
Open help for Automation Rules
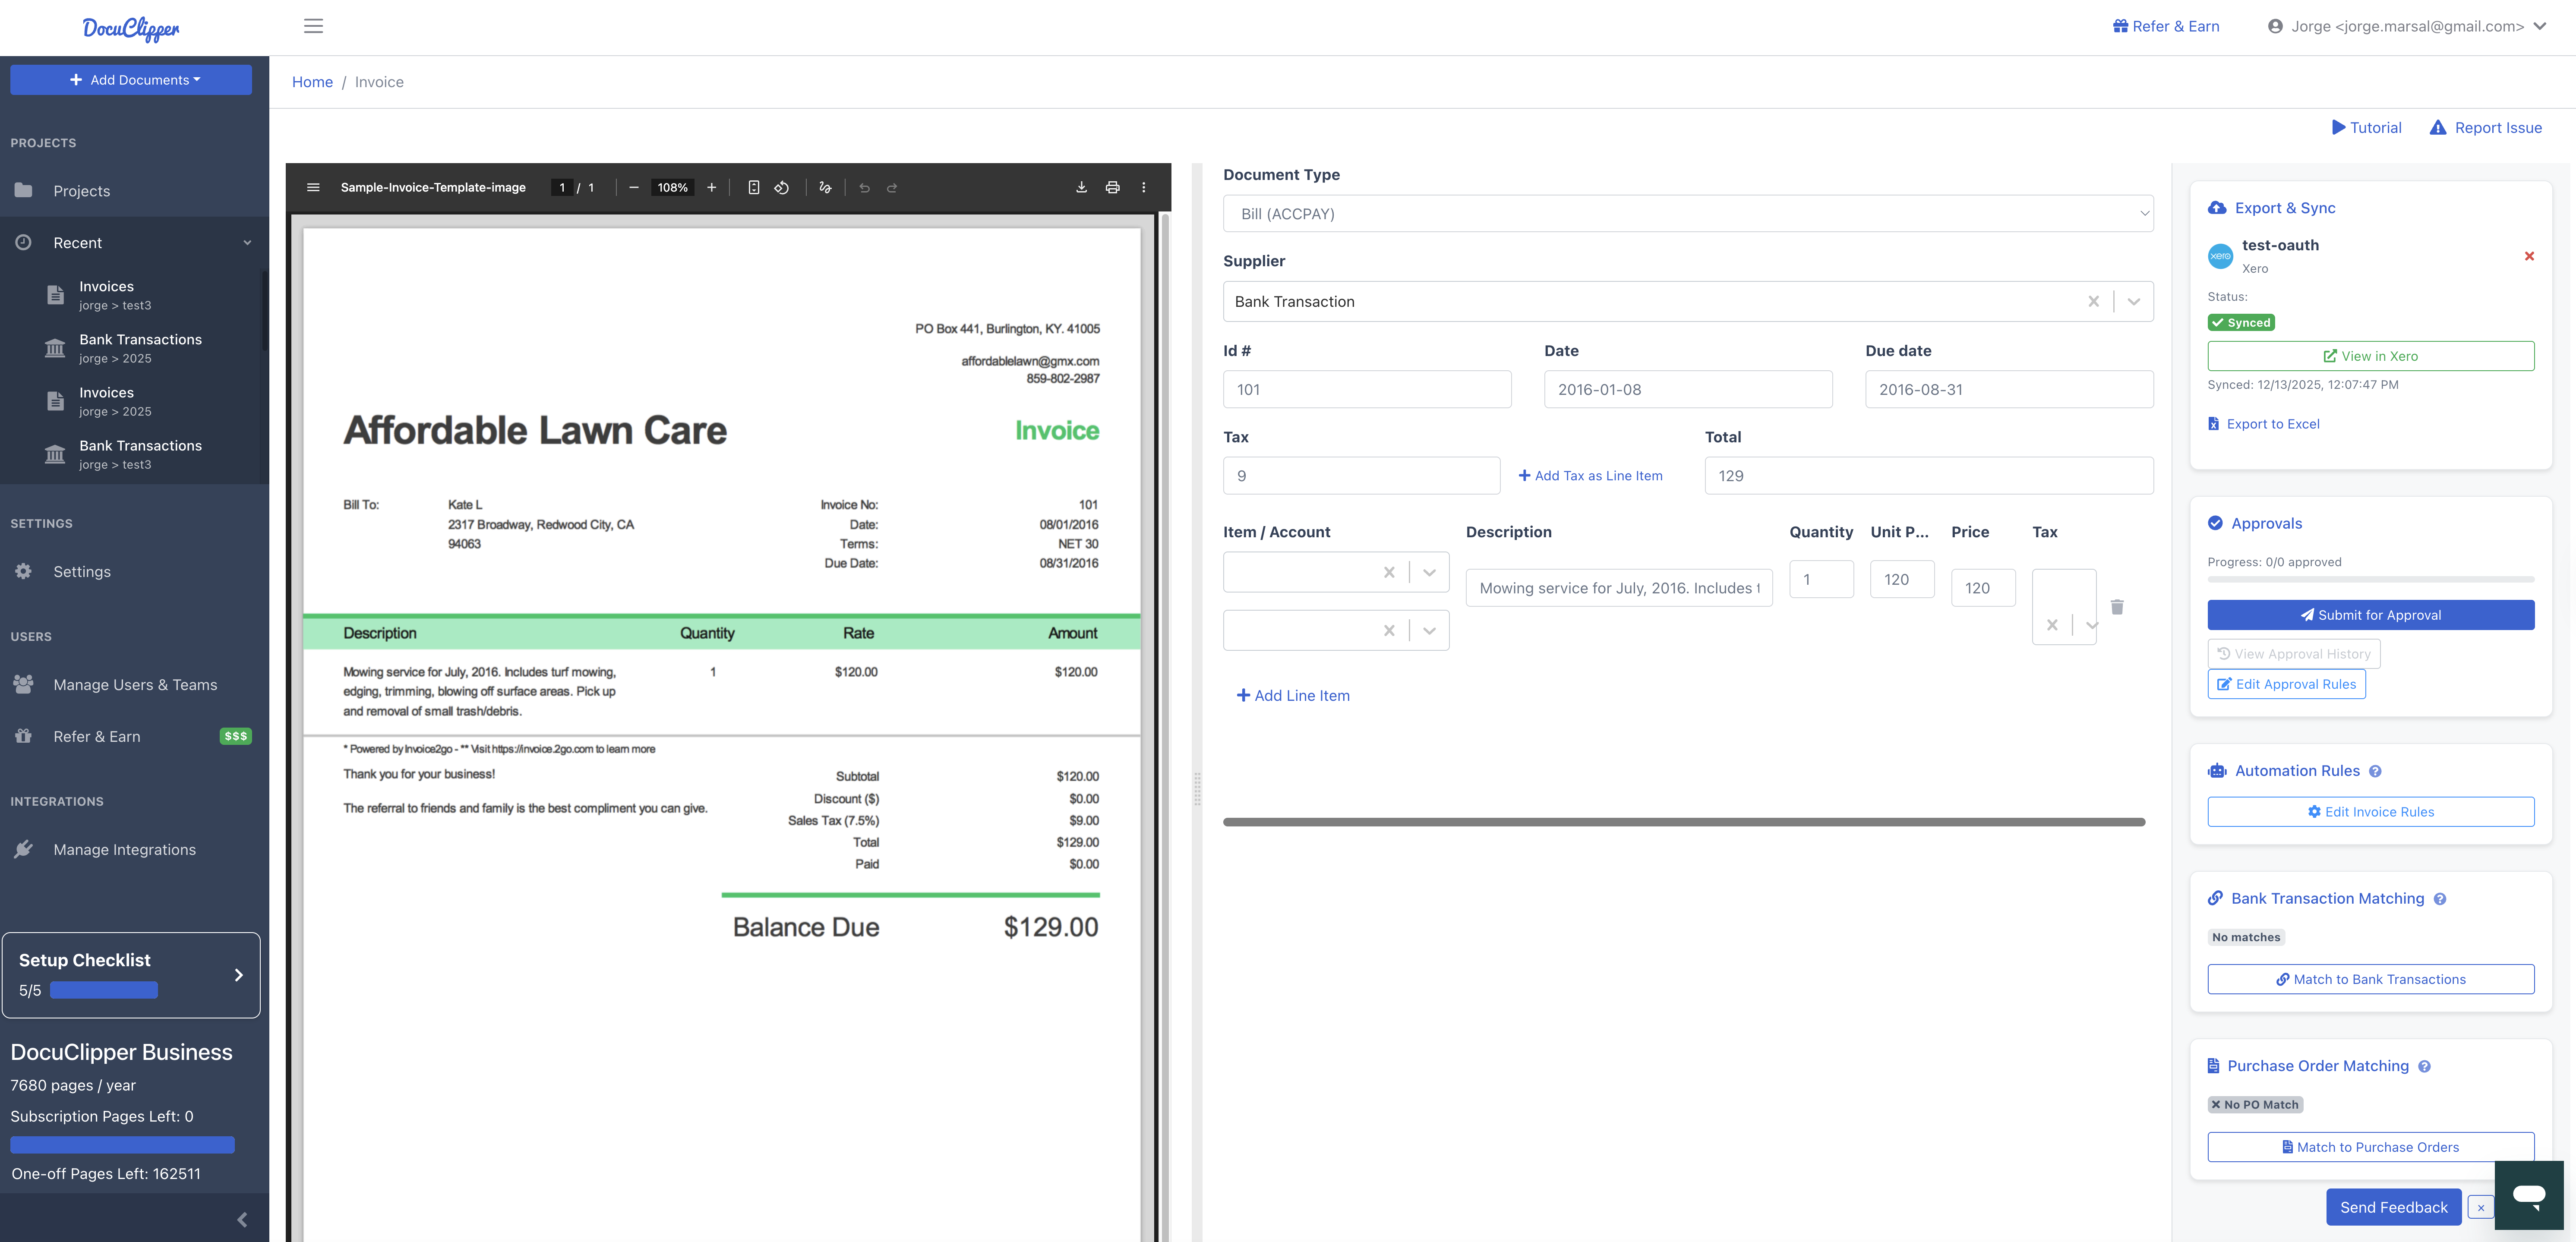tap(2375, 771)
